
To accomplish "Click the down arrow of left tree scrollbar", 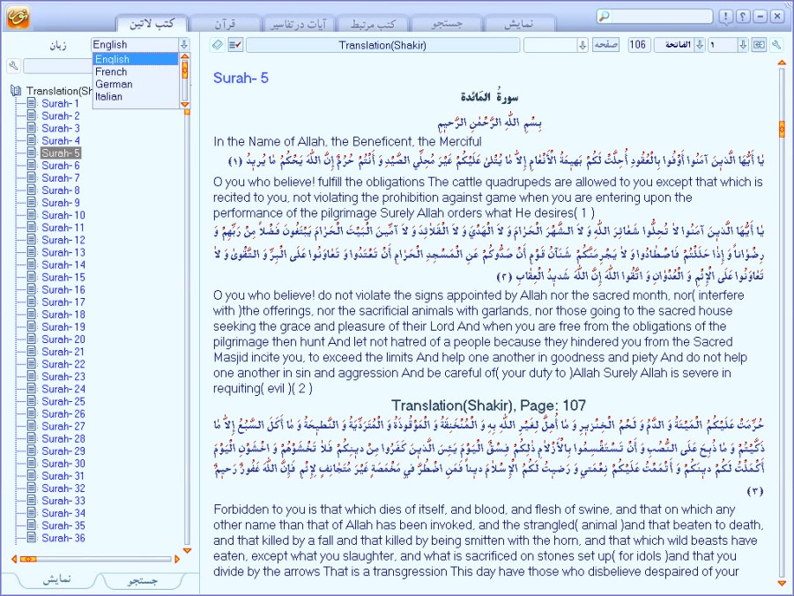I will click(x=187, y=550).
